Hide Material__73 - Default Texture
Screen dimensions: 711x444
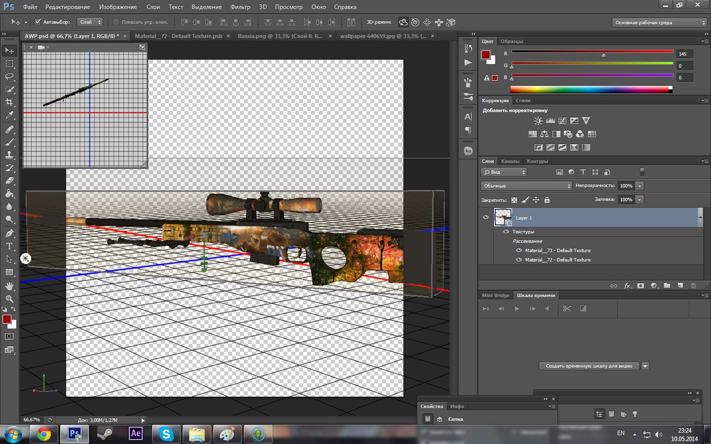519,250
